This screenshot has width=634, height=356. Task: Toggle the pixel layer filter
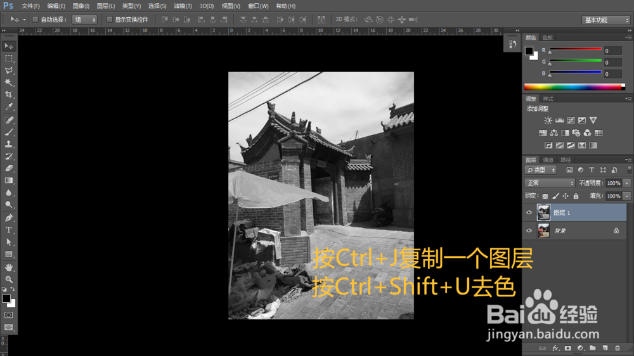pos(569,170)
